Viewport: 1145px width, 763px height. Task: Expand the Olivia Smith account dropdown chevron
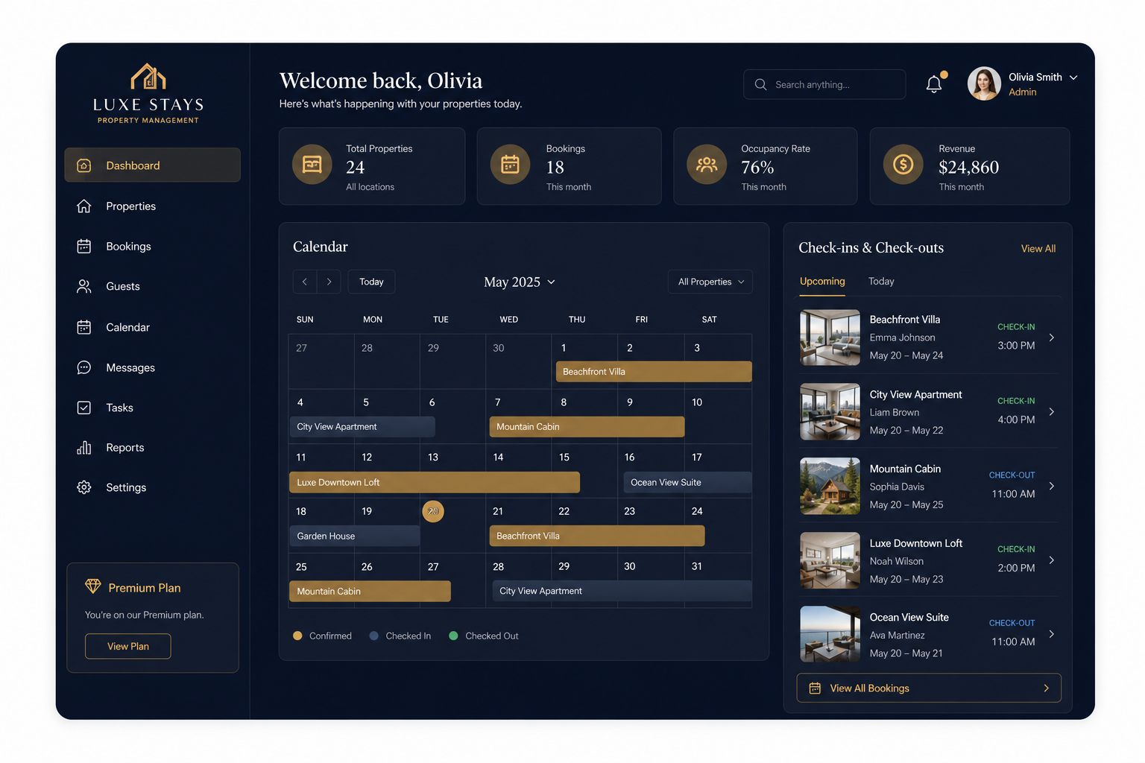click(1073, 77)
